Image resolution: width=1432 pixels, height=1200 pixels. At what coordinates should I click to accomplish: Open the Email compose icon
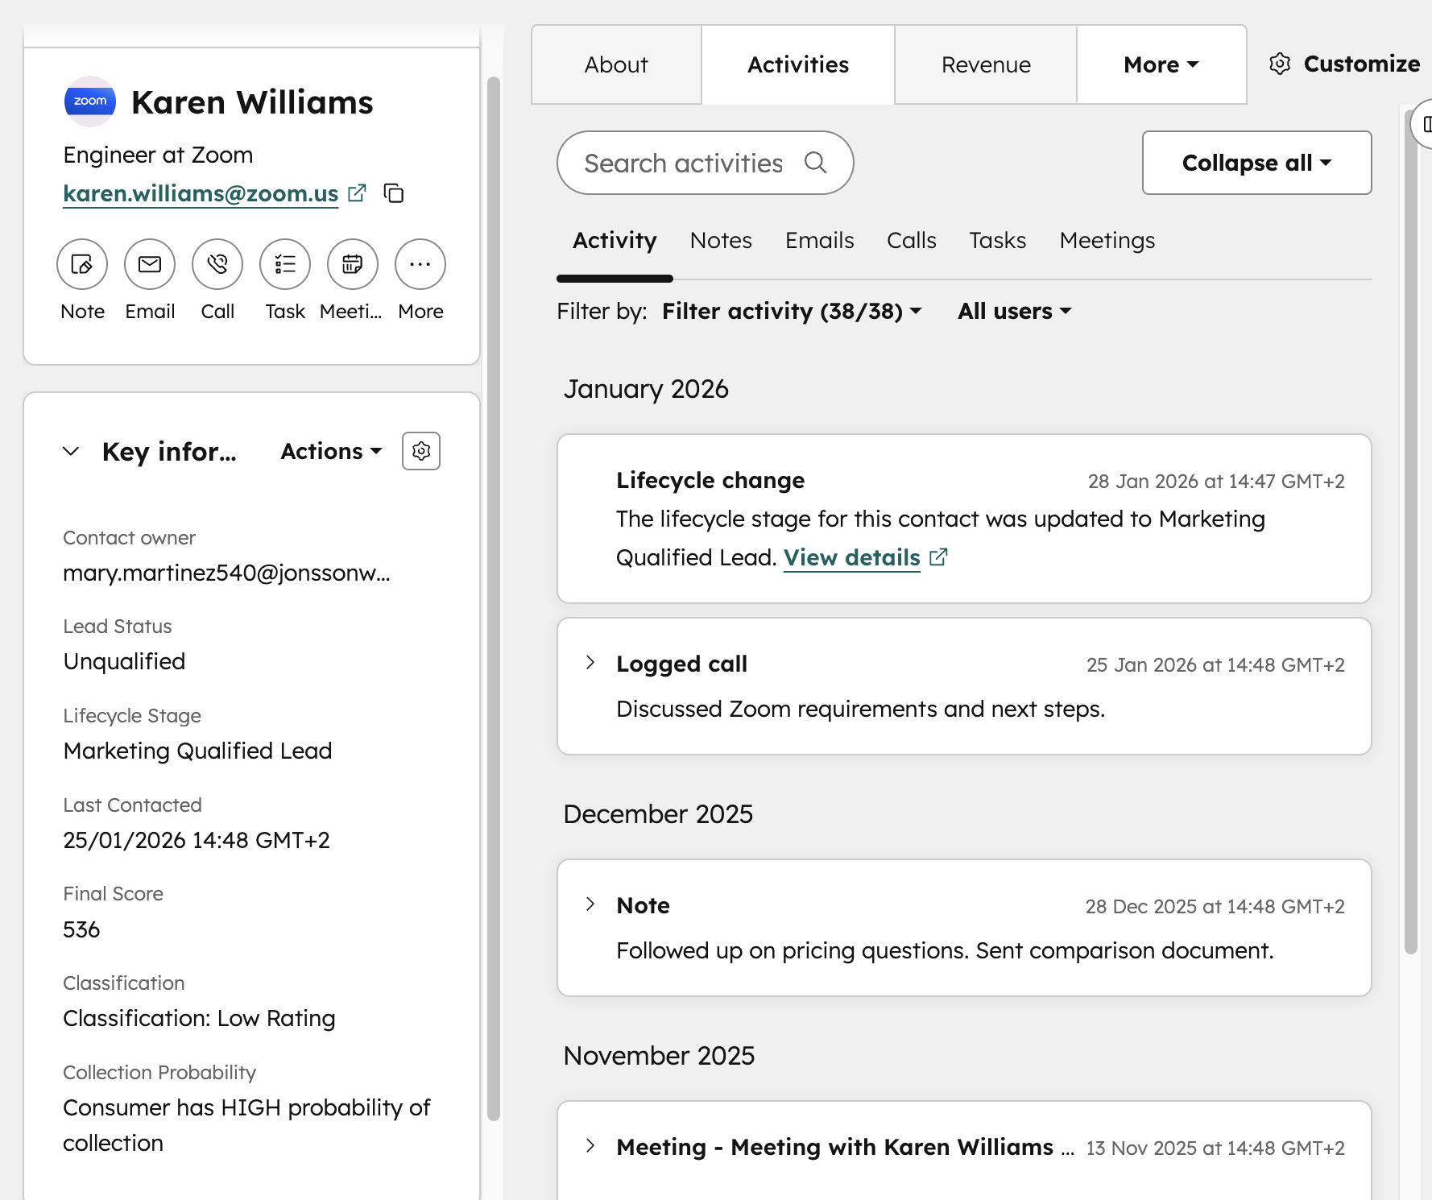tap(149, 264)
